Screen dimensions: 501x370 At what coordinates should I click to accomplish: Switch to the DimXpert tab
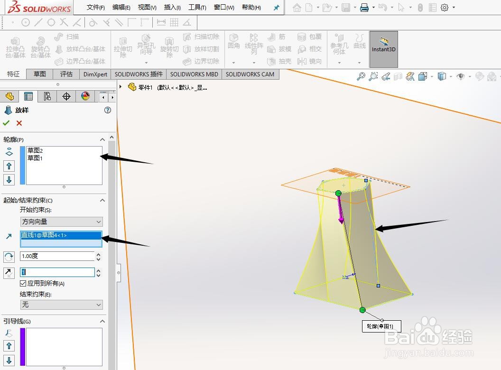click(95, 74)
